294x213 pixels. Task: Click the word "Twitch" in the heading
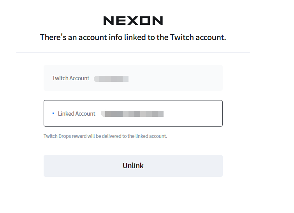(x=182, y=37)
